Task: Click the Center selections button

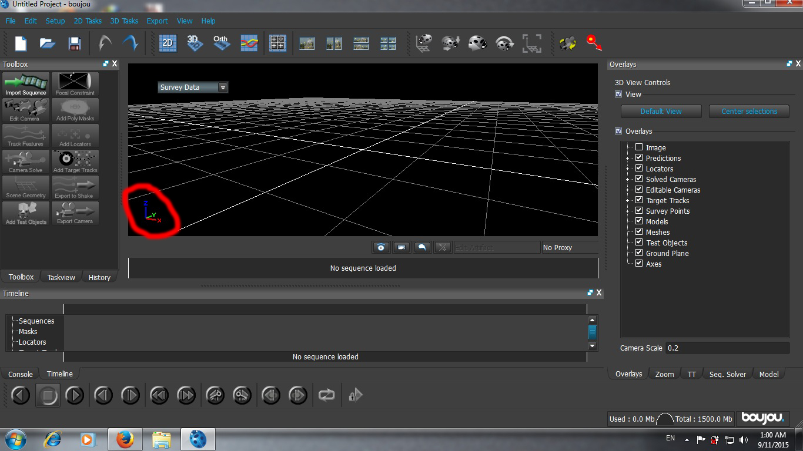Action: pyautogui.click(x=749, y=111)
